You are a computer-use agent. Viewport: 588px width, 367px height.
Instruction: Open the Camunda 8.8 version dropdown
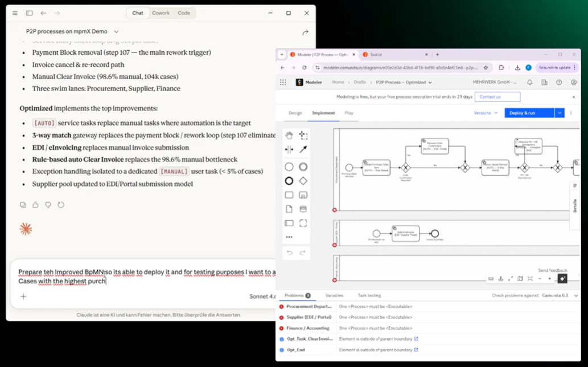[x=560, y=295]
